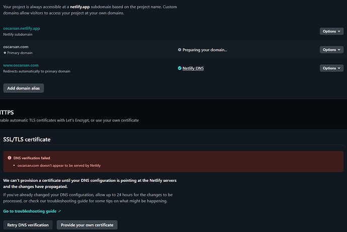
Task: Open Options dropdown for www.oscarsan.com
Action: (331, 68)
